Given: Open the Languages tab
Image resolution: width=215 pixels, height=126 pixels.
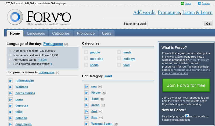Looking at the screenshot, I should (x=36, y=34).
